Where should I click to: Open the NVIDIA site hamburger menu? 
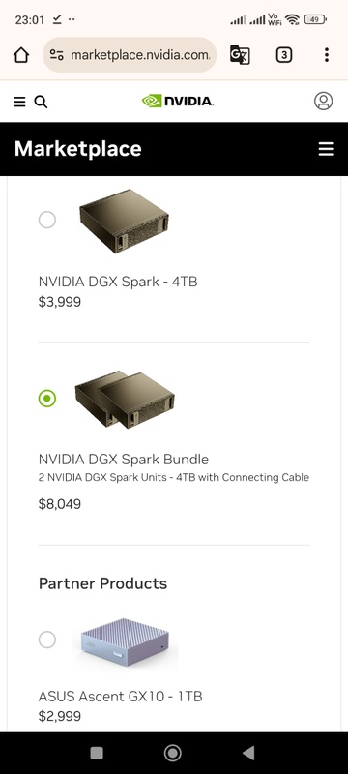tap(19, 102)
